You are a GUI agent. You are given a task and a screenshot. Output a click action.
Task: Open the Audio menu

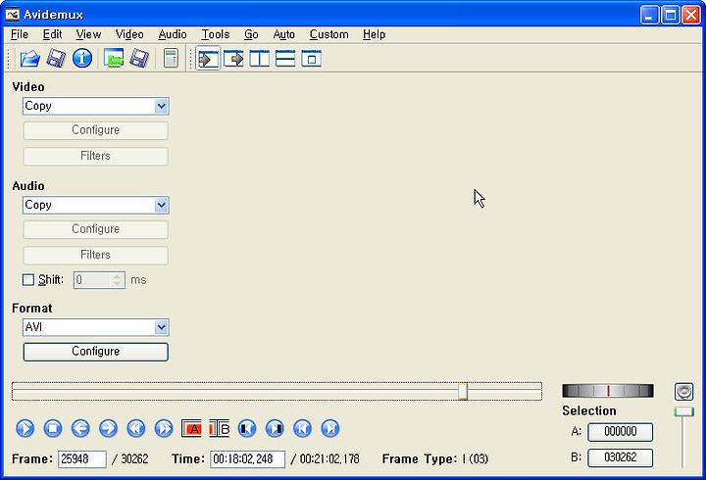tap(173, 34)
